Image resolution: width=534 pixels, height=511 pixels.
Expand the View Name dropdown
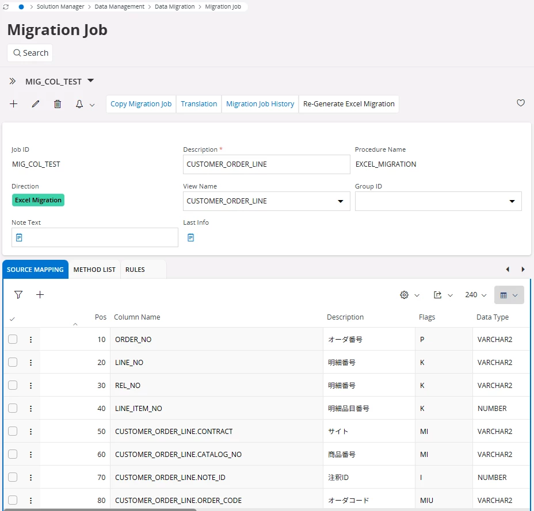click(340, 202)
